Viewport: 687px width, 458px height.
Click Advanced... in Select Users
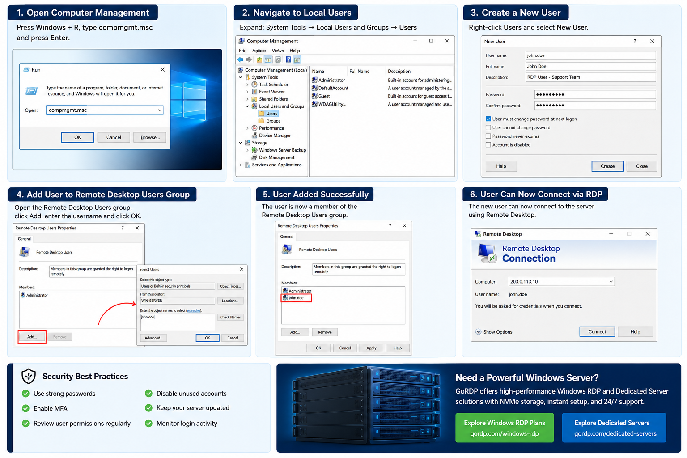tap(153, 338)
